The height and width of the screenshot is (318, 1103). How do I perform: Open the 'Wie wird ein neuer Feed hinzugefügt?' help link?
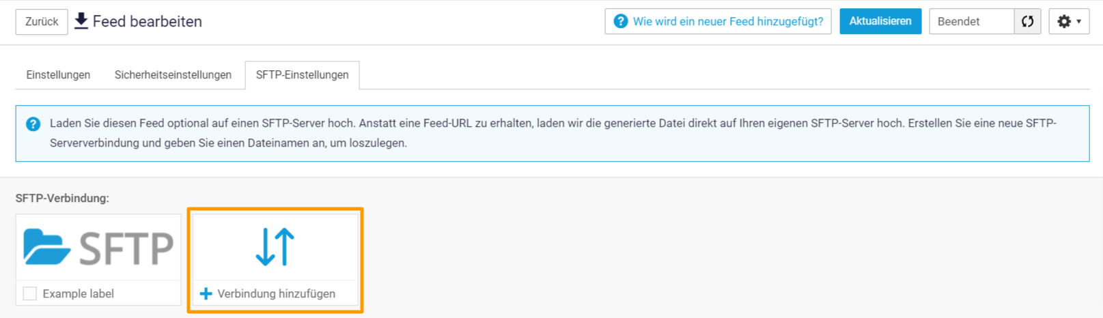(x=718, y=21)
